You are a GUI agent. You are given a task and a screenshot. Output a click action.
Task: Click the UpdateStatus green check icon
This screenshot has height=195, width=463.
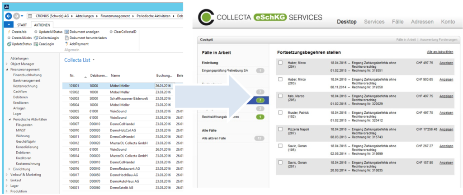click(x=9, y=44)
